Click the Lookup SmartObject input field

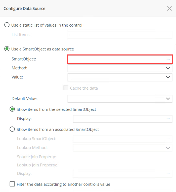click(118, 139)
